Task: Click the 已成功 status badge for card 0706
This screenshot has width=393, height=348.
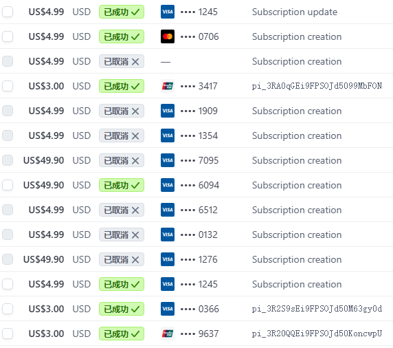Action: pos(122,36)
